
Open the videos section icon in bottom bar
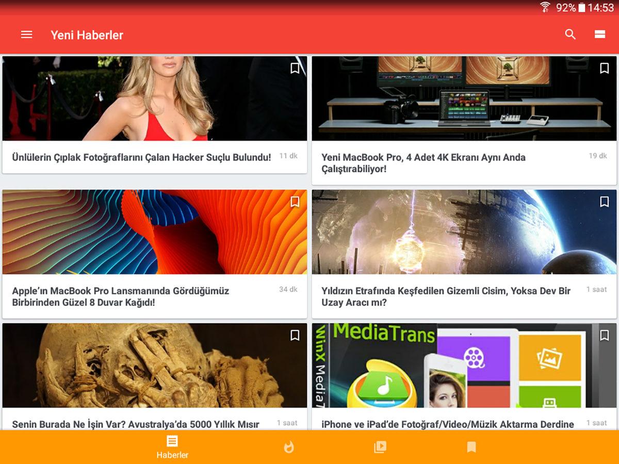click(x=380, y=448)
